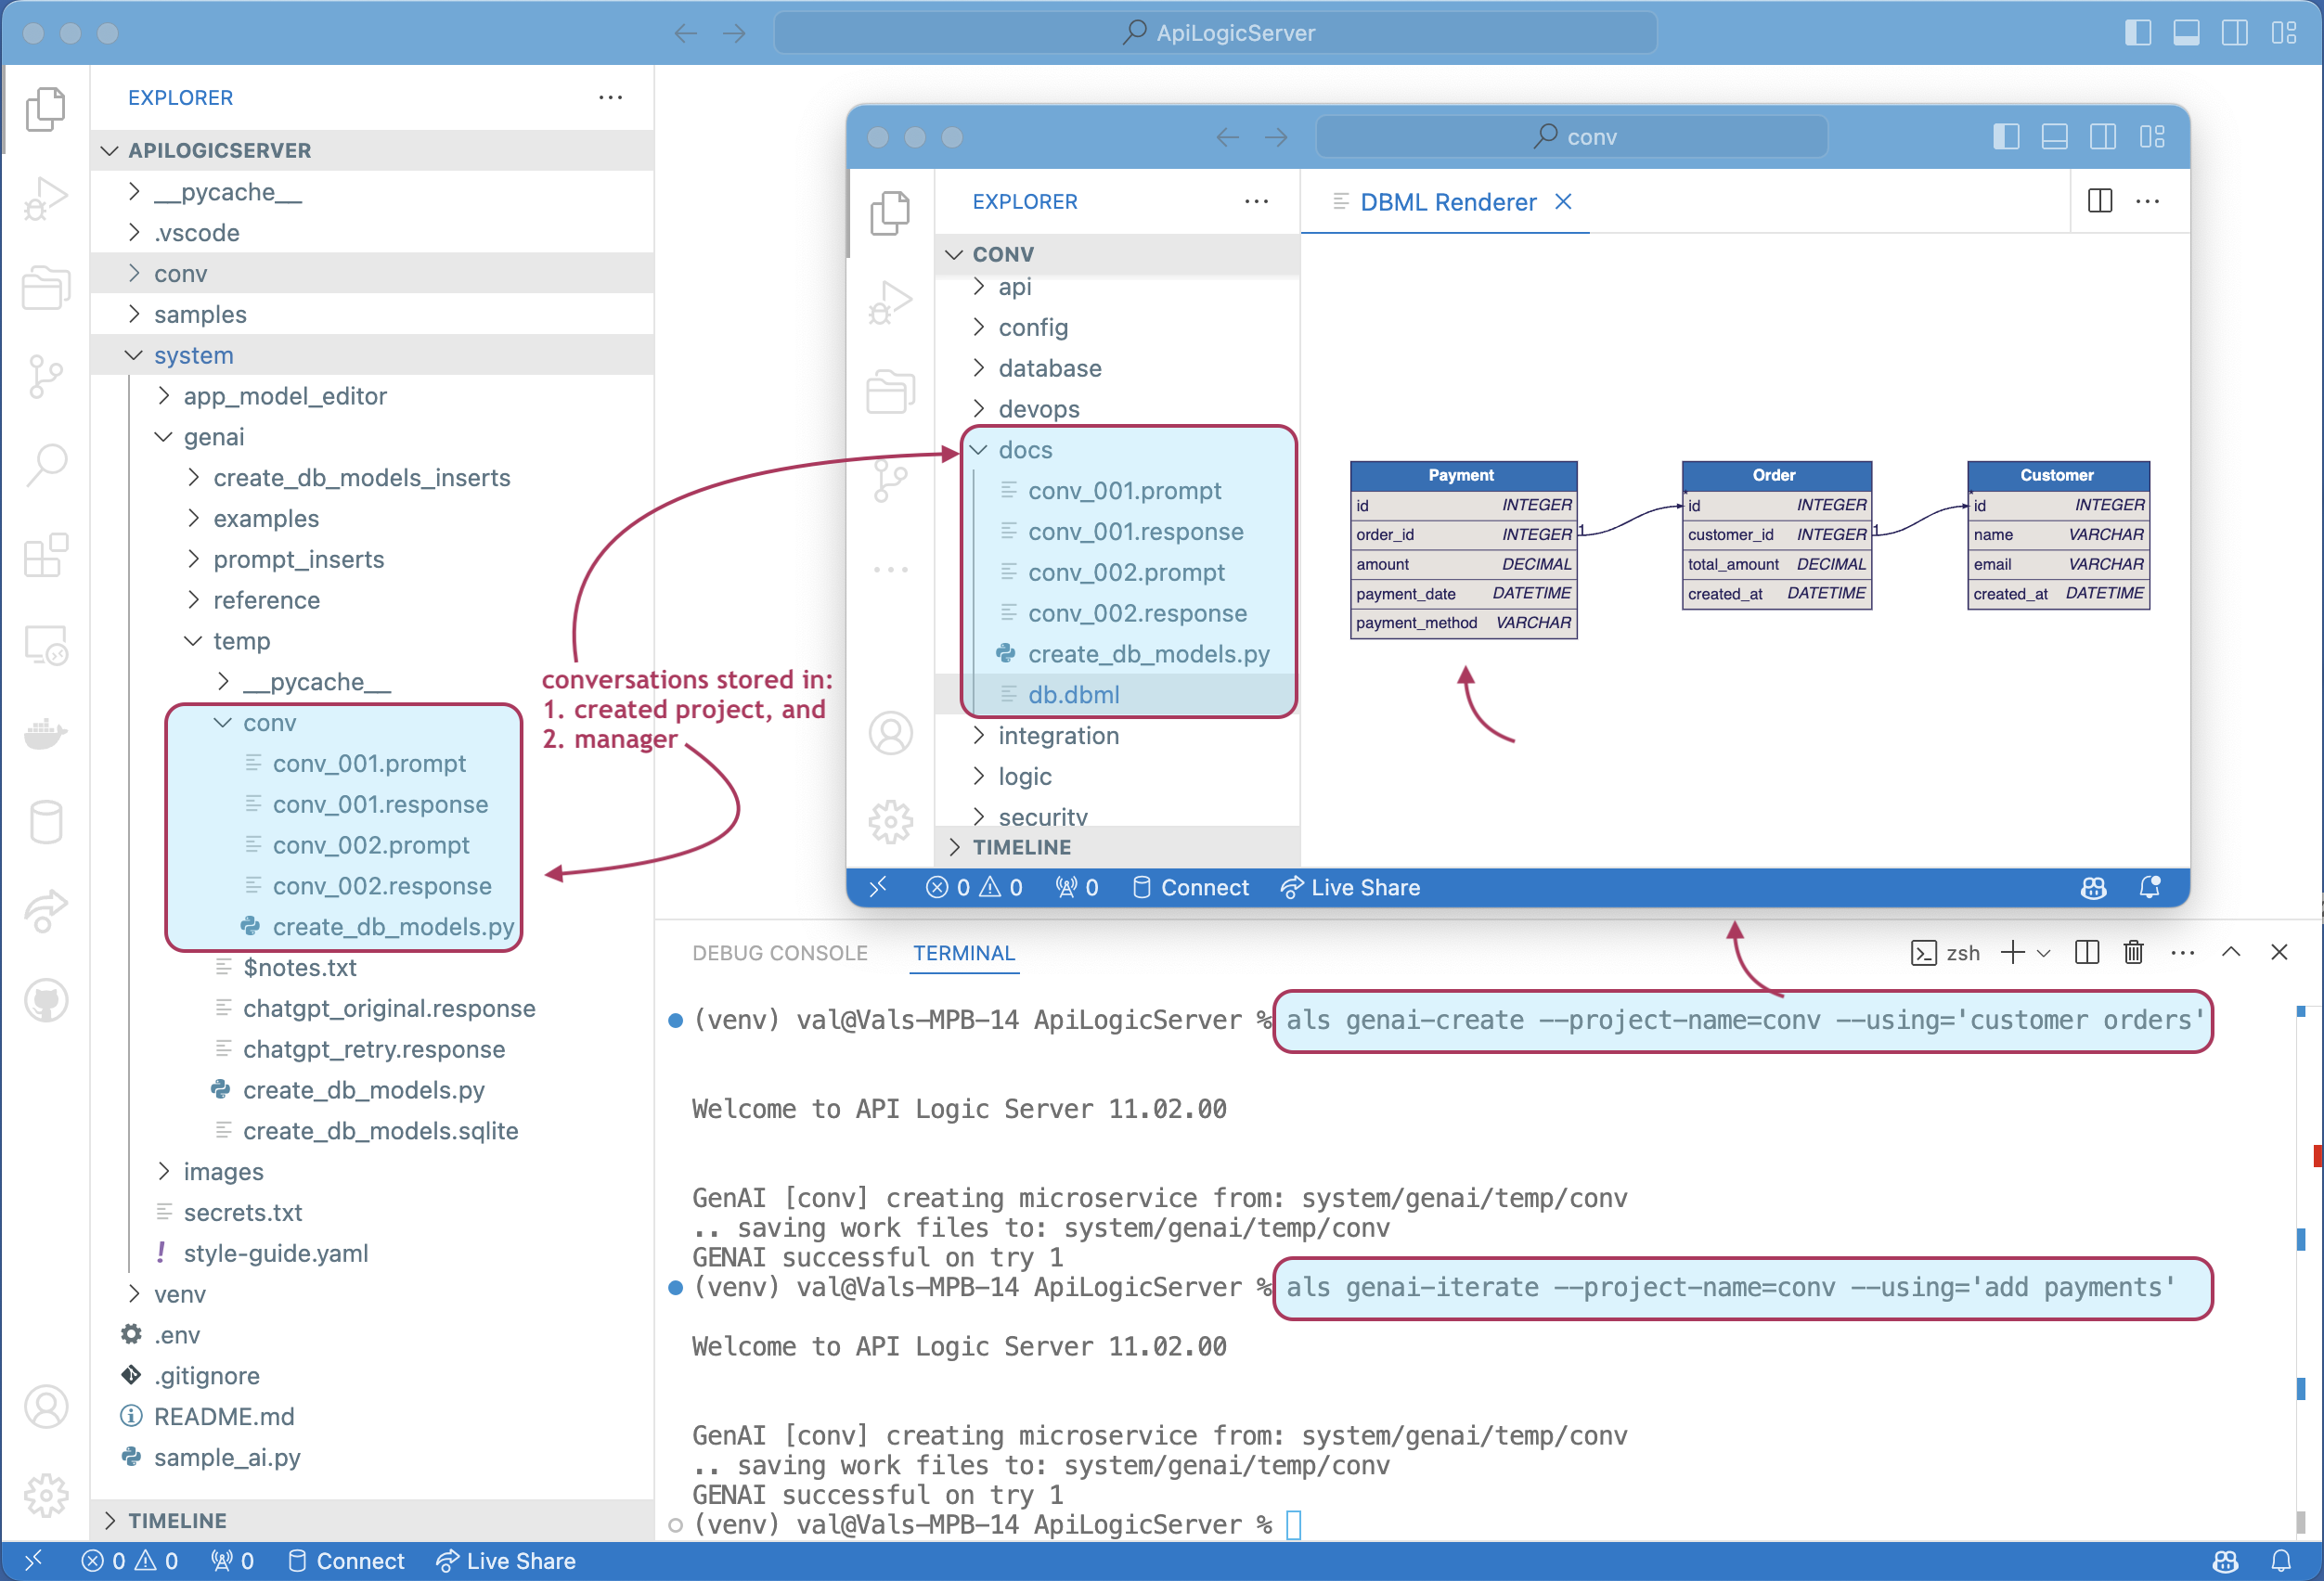
Task: Toggle panel in conv window title bar
Action: pos(2054,137)
